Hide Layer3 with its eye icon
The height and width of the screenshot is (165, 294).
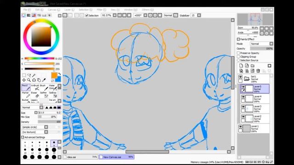243,107
